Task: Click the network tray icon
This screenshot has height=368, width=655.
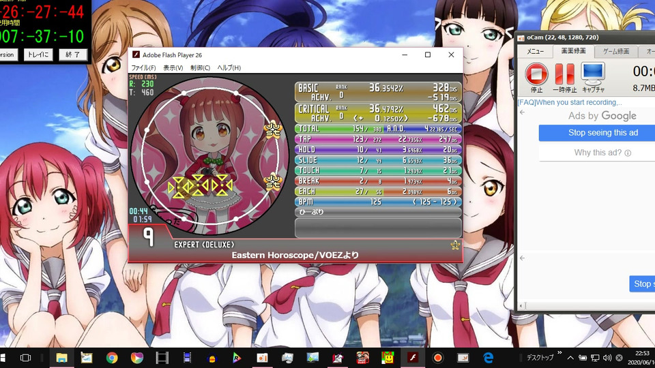Action: click(595, 358)
